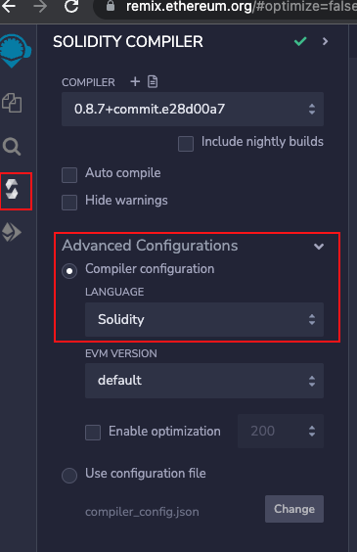Screen dimensions: 357x552
Task: Open the EVM VERSION default dropdown
Action: point(204,381)
